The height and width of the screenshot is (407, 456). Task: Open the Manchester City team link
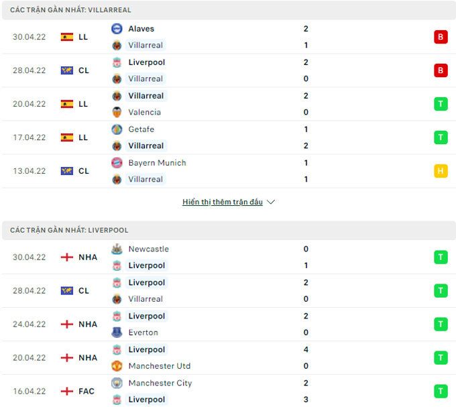click(x=160, y=383)
